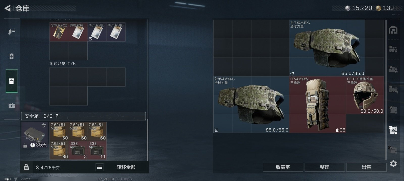Screen dimensions: 404x181
Task: Toggle the safe box swap arrows
Action: [x=44, y=125]
